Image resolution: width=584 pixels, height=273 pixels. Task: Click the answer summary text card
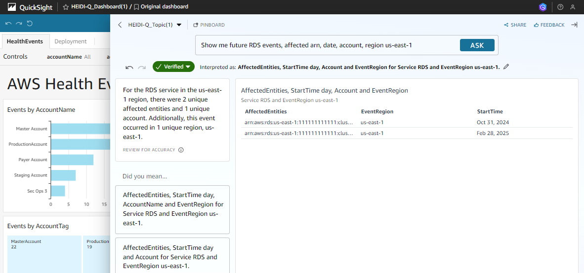point(172,120)
